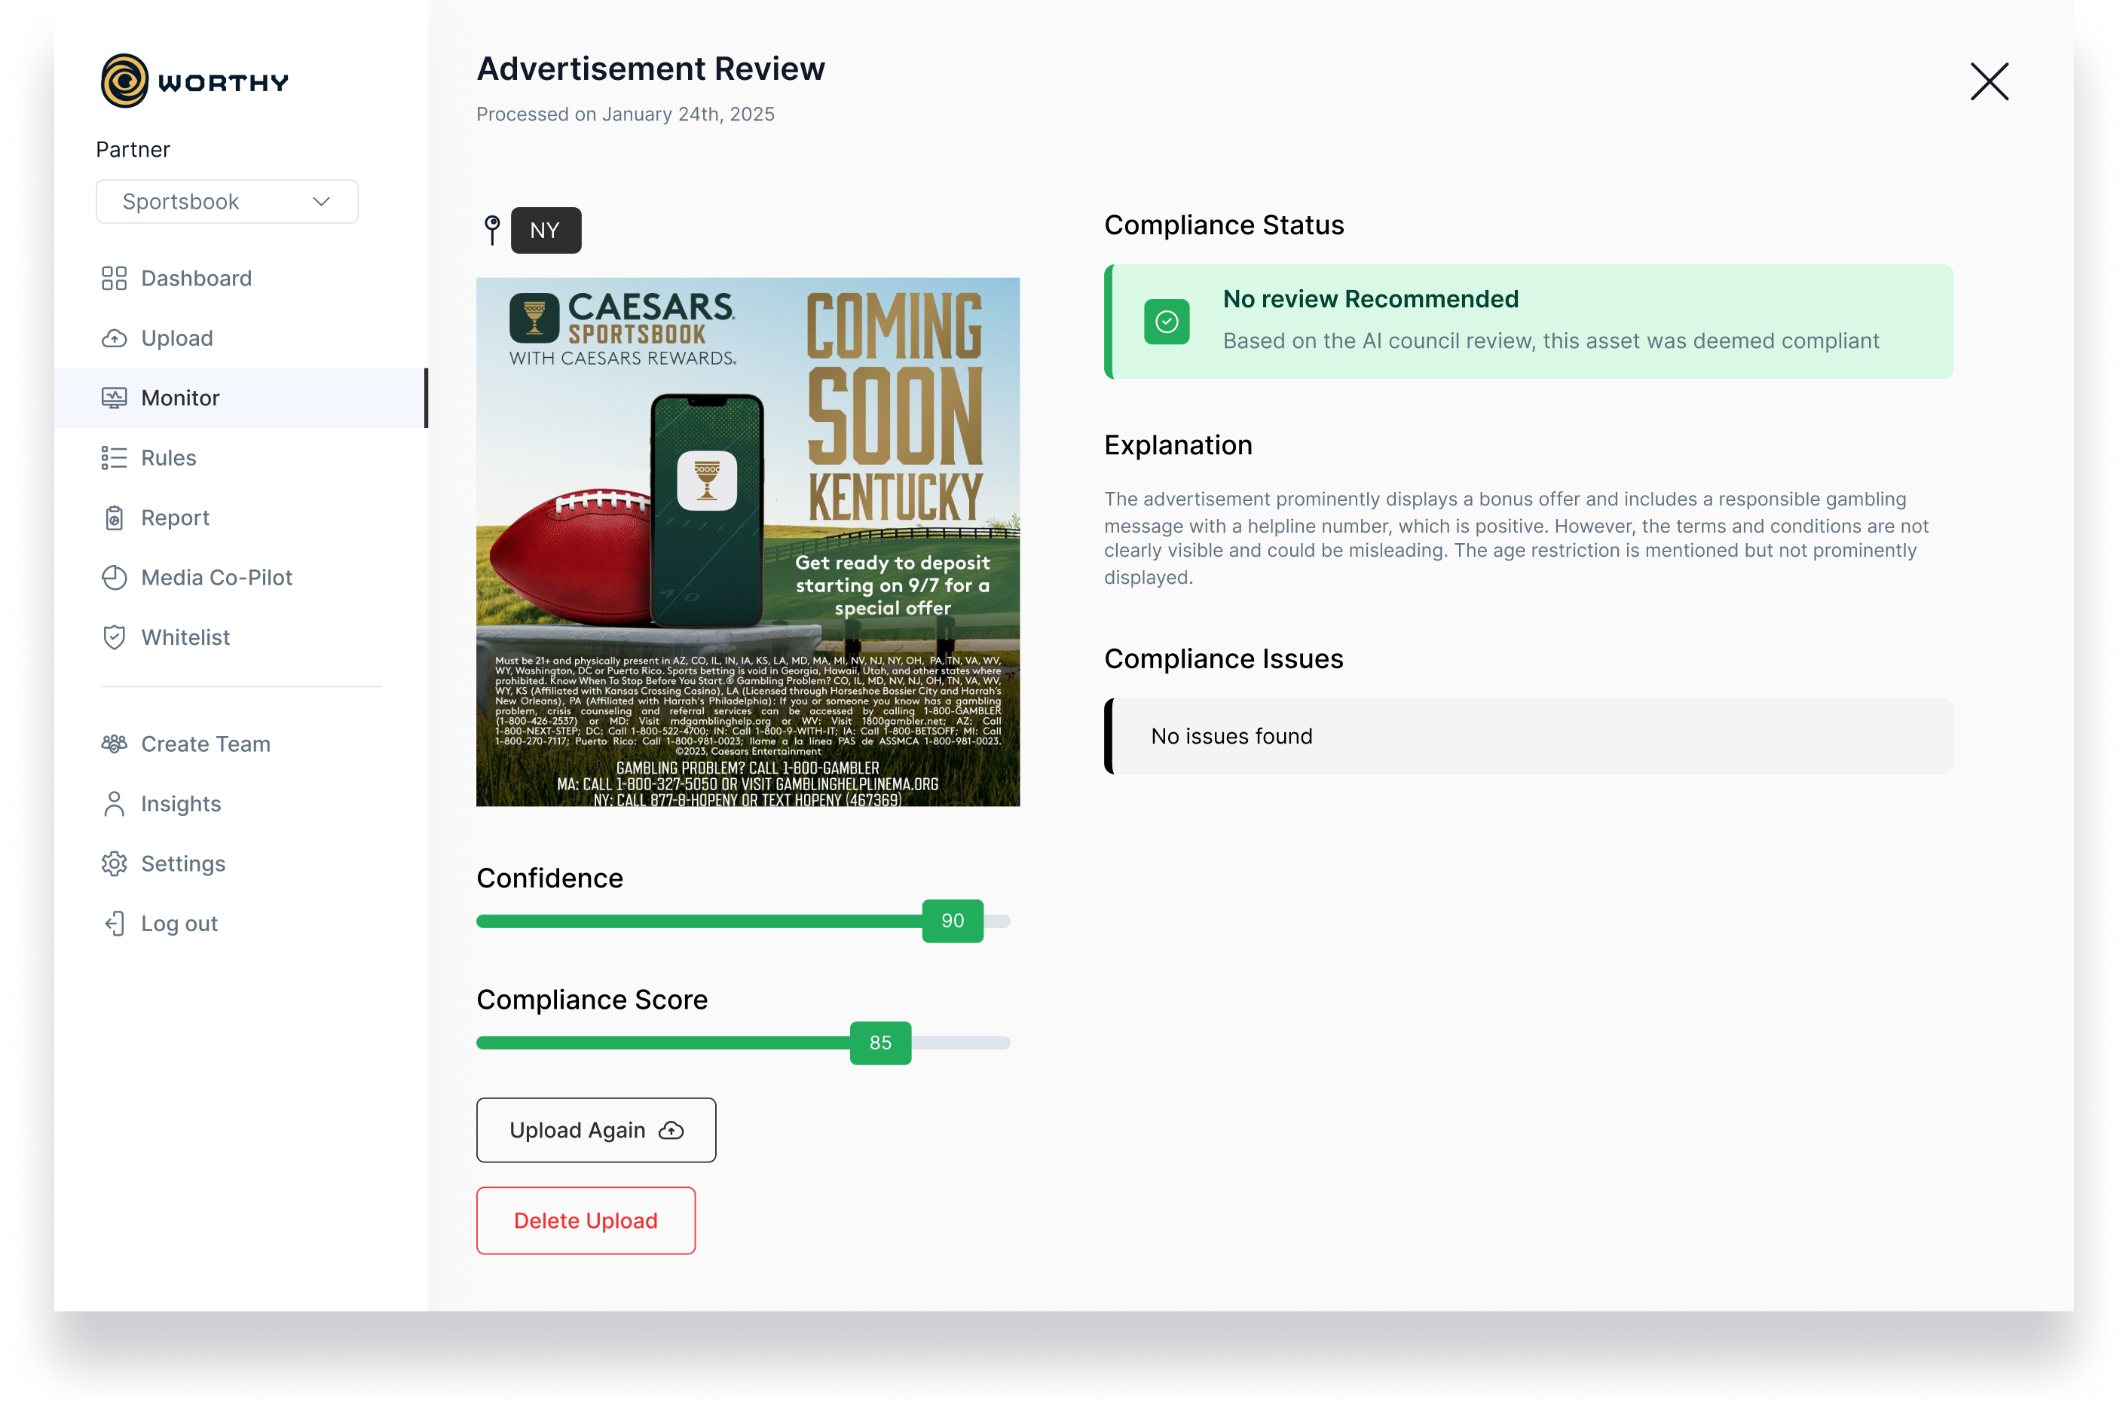Click the Sportsbook dropdown chevron arrow
2126x1417 pixels.
click(322, 202)
